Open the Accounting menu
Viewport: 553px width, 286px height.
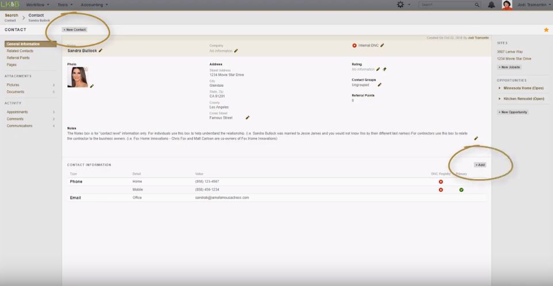pyautogui.click(x=94, y=5)
